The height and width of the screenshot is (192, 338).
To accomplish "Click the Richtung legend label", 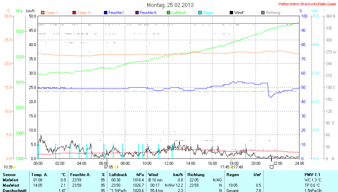I will click(273, 13).
